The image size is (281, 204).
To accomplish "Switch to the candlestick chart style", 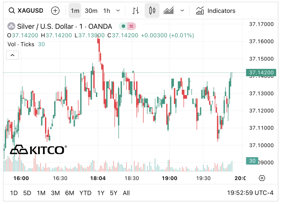I will click(152, 10).
